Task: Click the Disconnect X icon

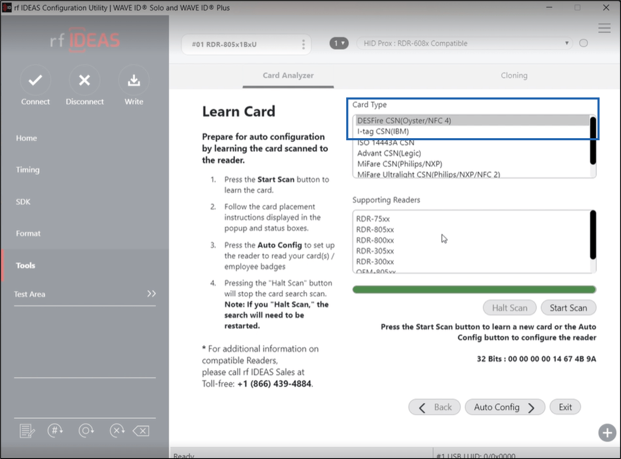Action: coord(84,80)
